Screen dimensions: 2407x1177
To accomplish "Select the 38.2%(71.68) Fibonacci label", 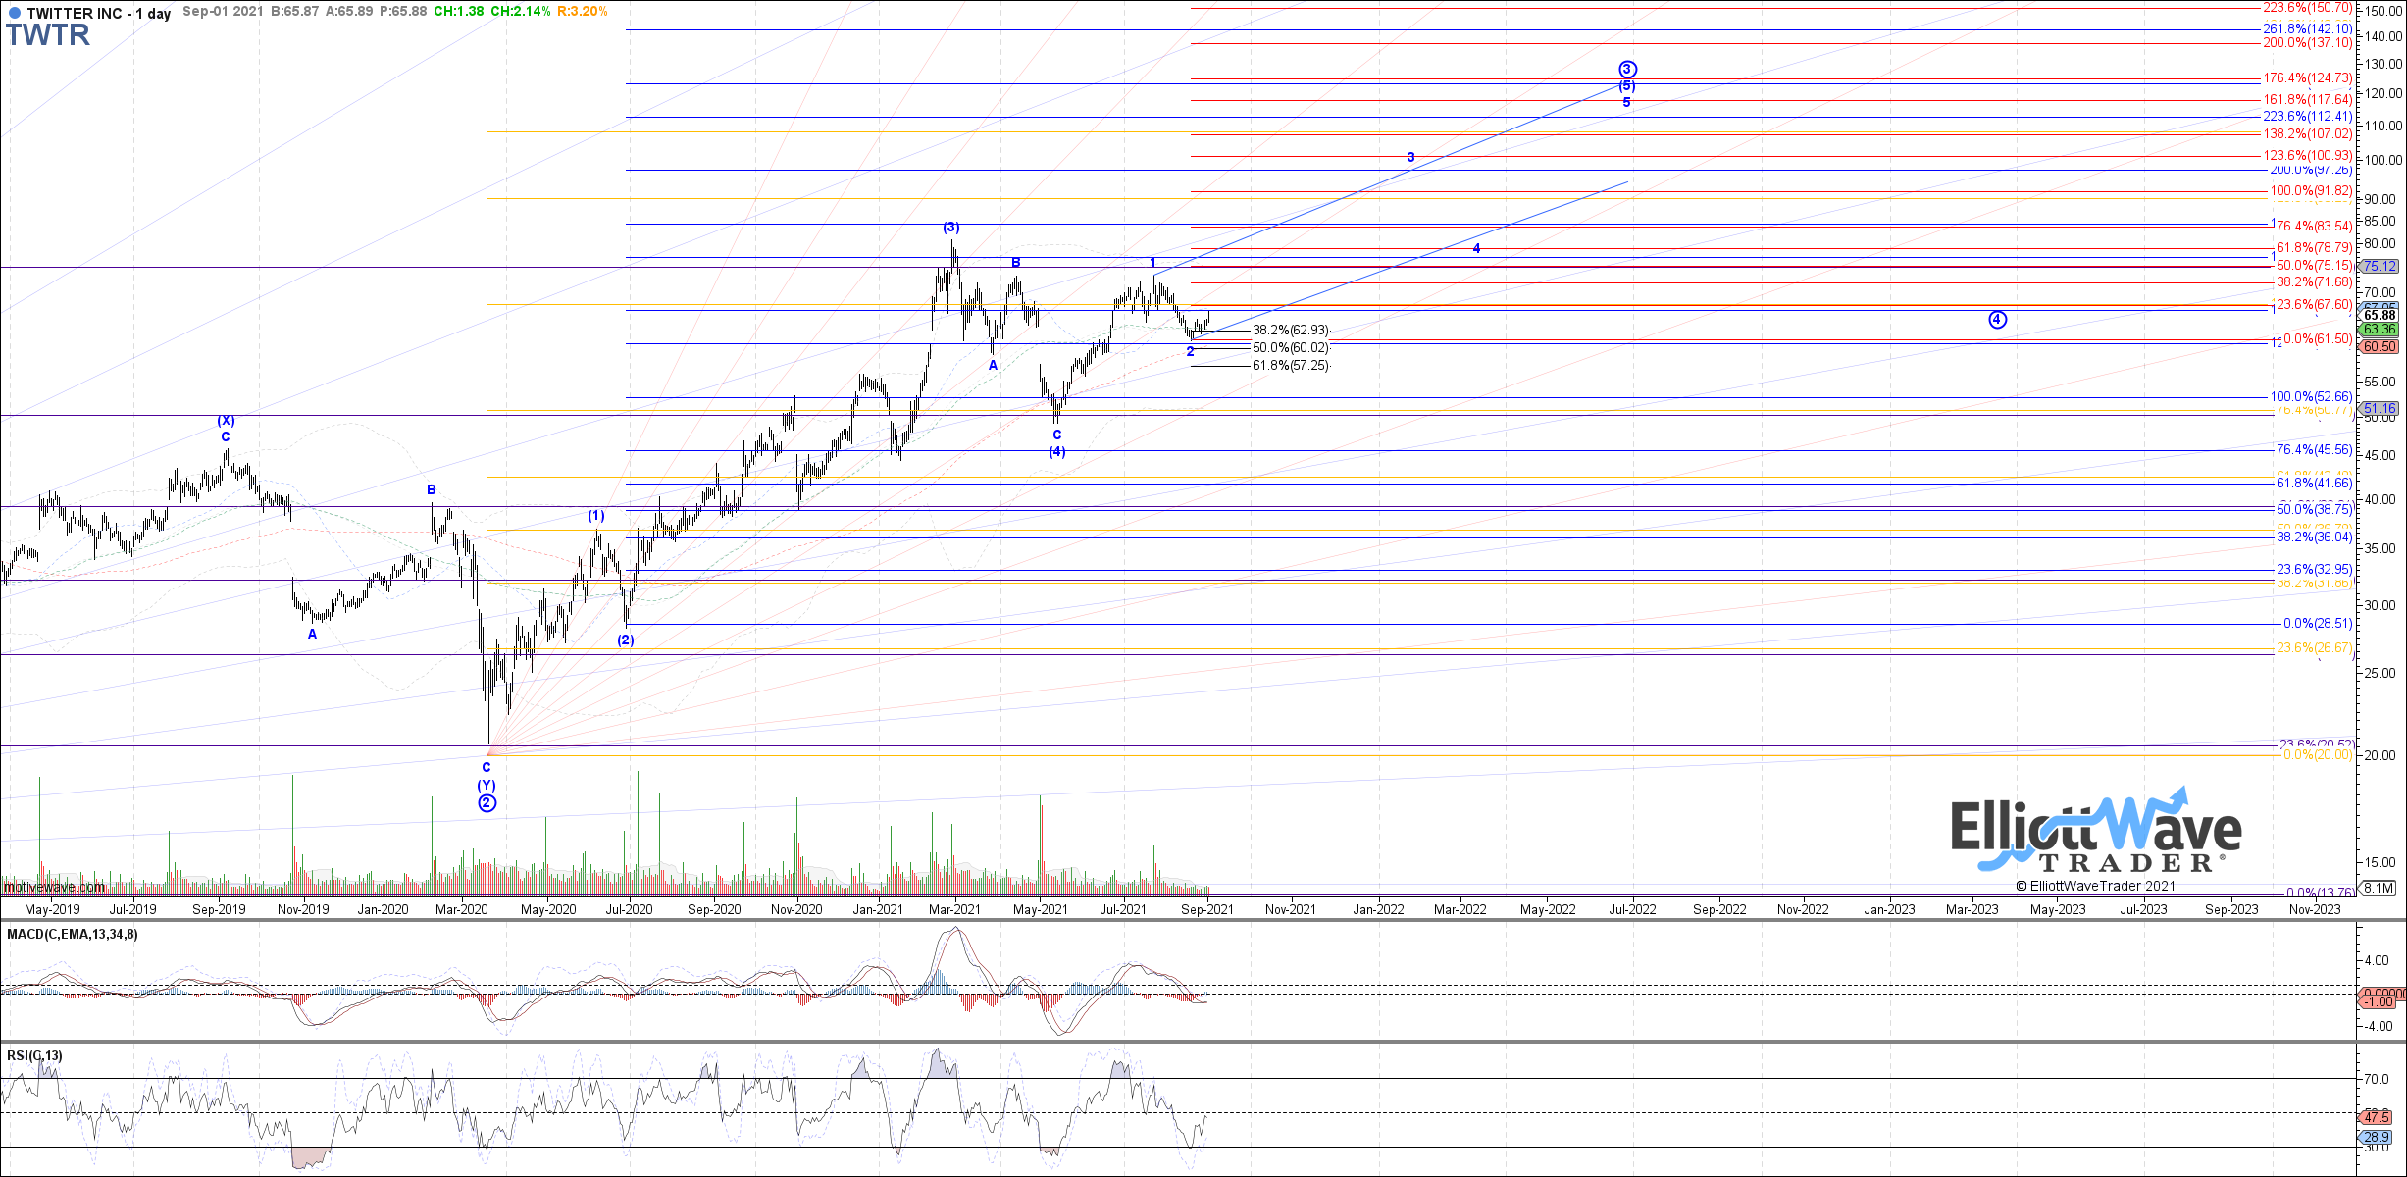I will click(x=2315, y=282).
